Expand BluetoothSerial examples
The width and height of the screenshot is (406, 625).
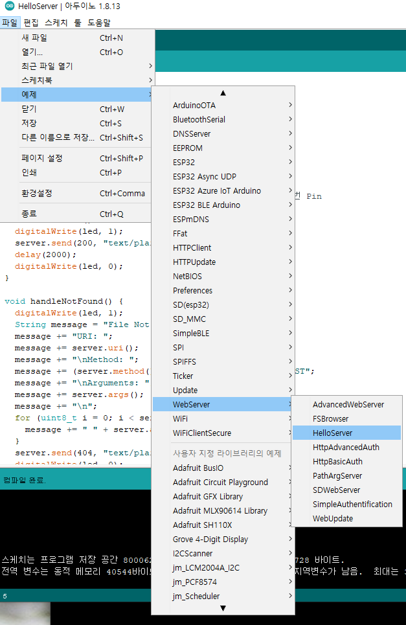[223, 120]
